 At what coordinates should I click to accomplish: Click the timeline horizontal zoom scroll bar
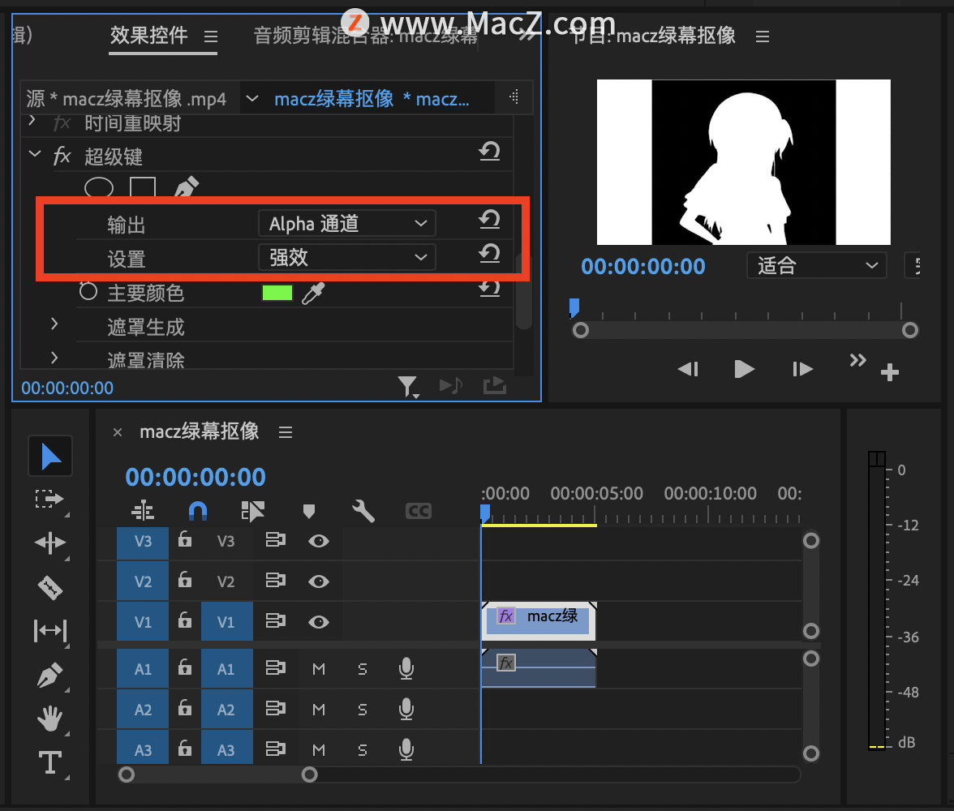point(217,775)
